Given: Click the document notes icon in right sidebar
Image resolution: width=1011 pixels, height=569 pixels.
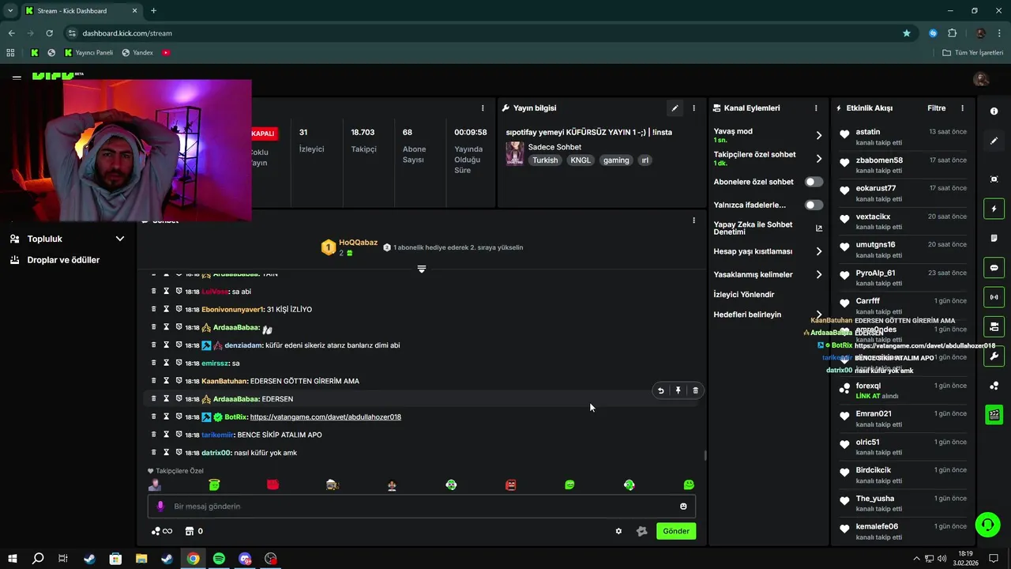Looking at the screenshot, I should pos(994,238).
